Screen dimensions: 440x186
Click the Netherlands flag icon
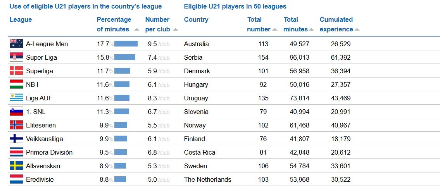(16, 179)
